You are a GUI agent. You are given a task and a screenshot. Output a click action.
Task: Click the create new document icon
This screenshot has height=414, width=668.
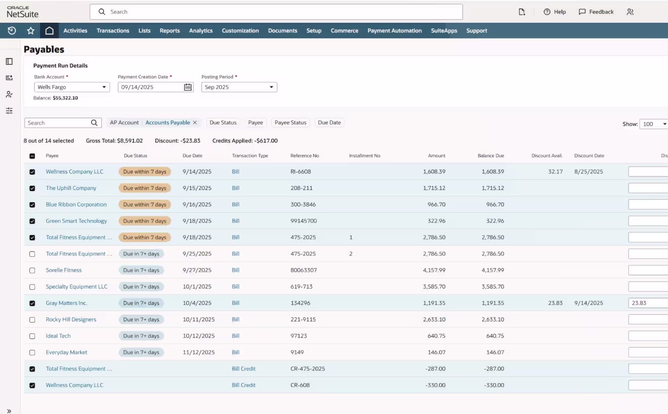[522, 12]
